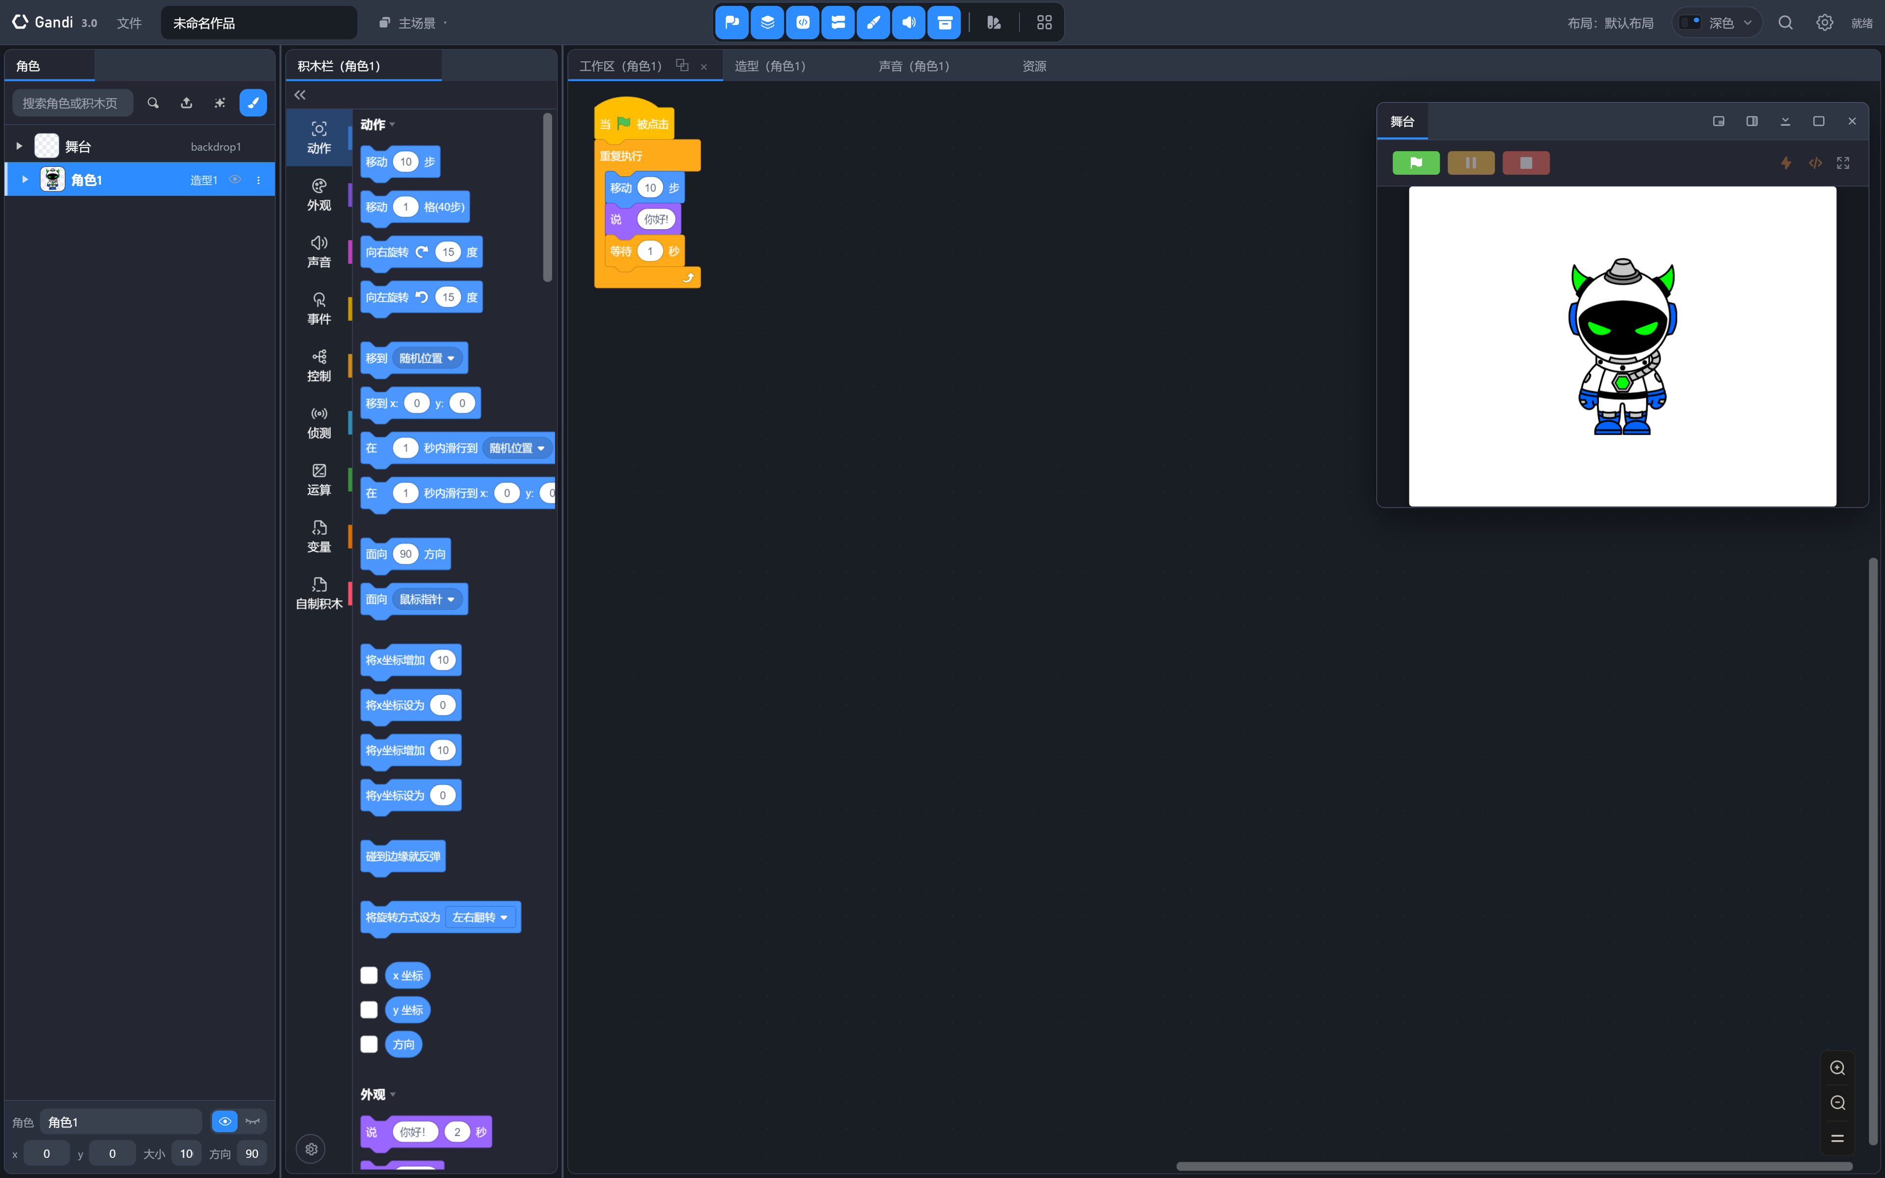This screenshot has height=1178, width=1885.
Task: Switch to the 造型 (角色1) tab
Action: click(x=770, y=66)
